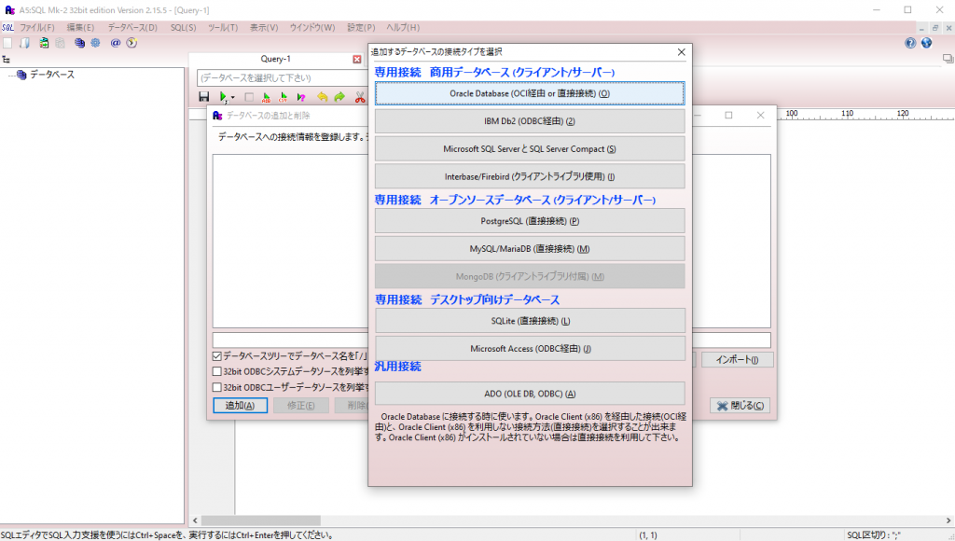This screenshot has width=955, height=541.
Task: Close the Query-1 tab with the red X
Action: point(356,60)
